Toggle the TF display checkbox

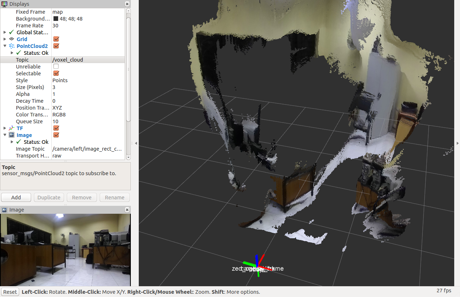coord(56,128)
